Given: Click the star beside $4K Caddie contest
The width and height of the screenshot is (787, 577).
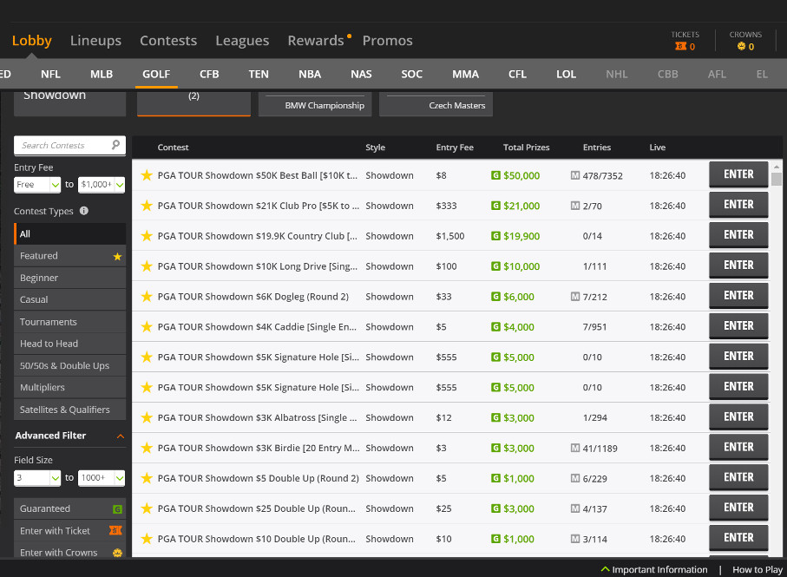Looking at the screenshot, I should (147, 326).
